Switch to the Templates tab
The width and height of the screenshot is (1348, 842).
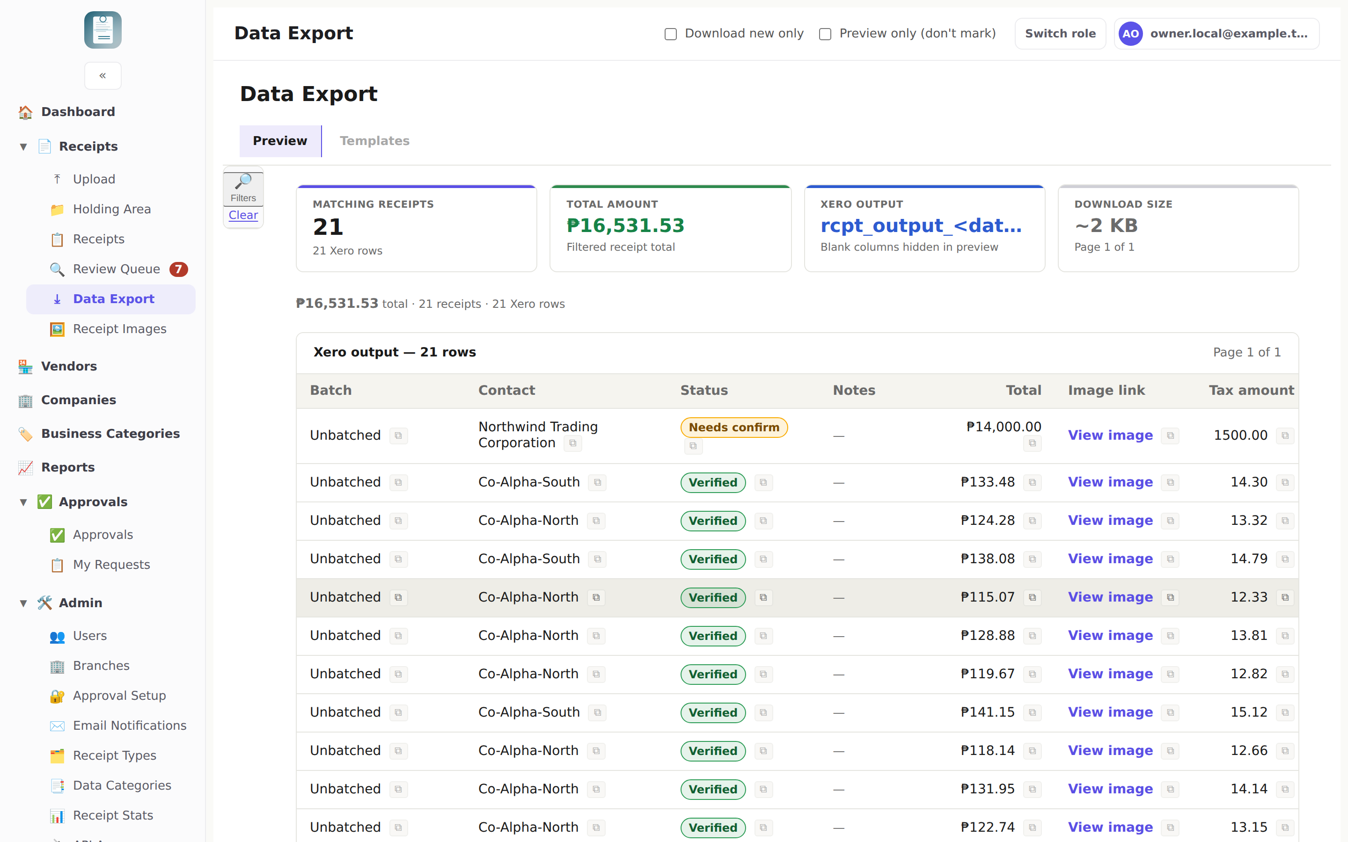pos(374,141)
